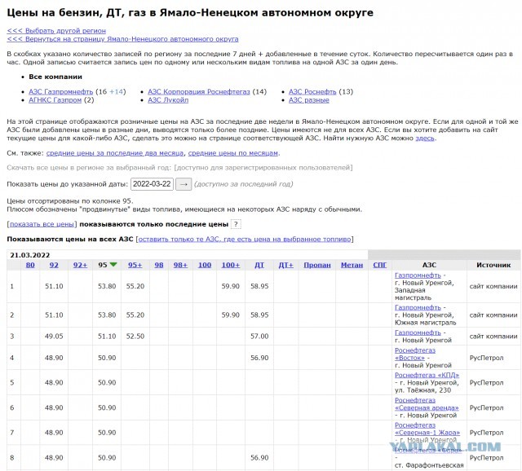Open 'Роснефтегаз «Северная-1 Жара»' station link
This screenshot has width=522, height=471.
click(427, 429)
